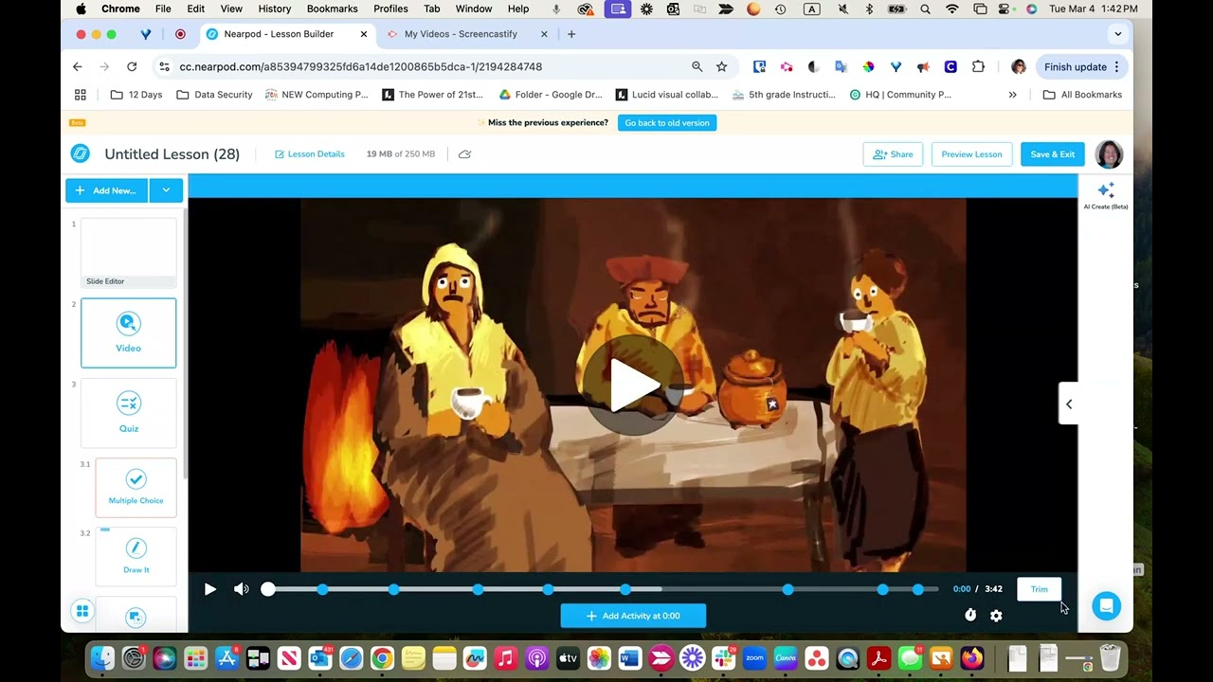The width and height of the screenshot is (1213, 682).
Task: Close the Nearpod Lesson Builder tab
Action: (x=363, y=34)
